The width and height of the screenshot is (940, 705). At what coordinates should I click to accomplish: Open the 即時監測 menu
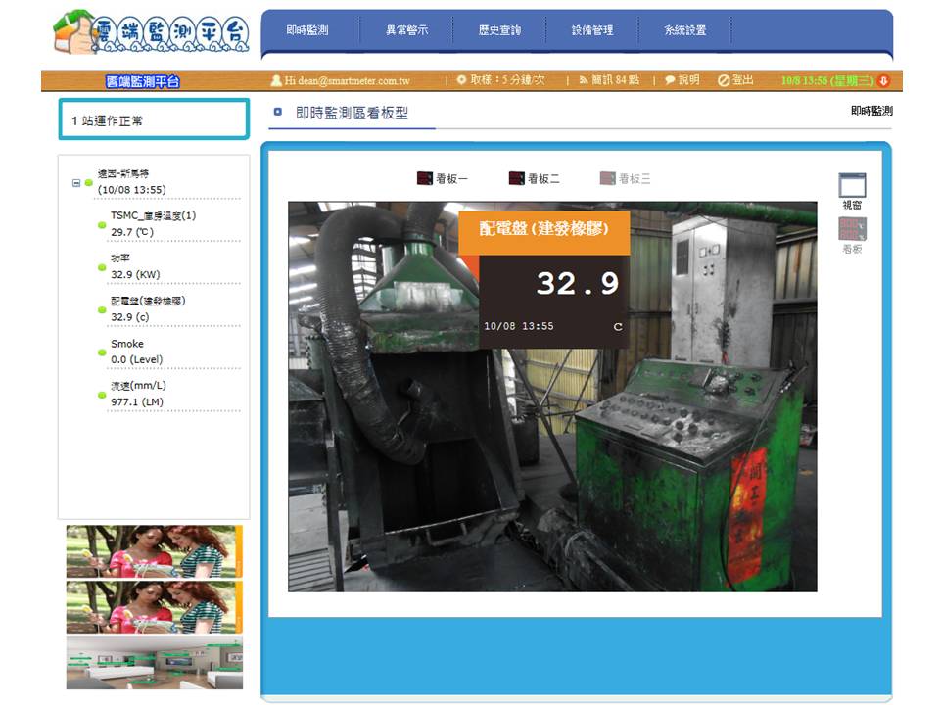(307, 30)
